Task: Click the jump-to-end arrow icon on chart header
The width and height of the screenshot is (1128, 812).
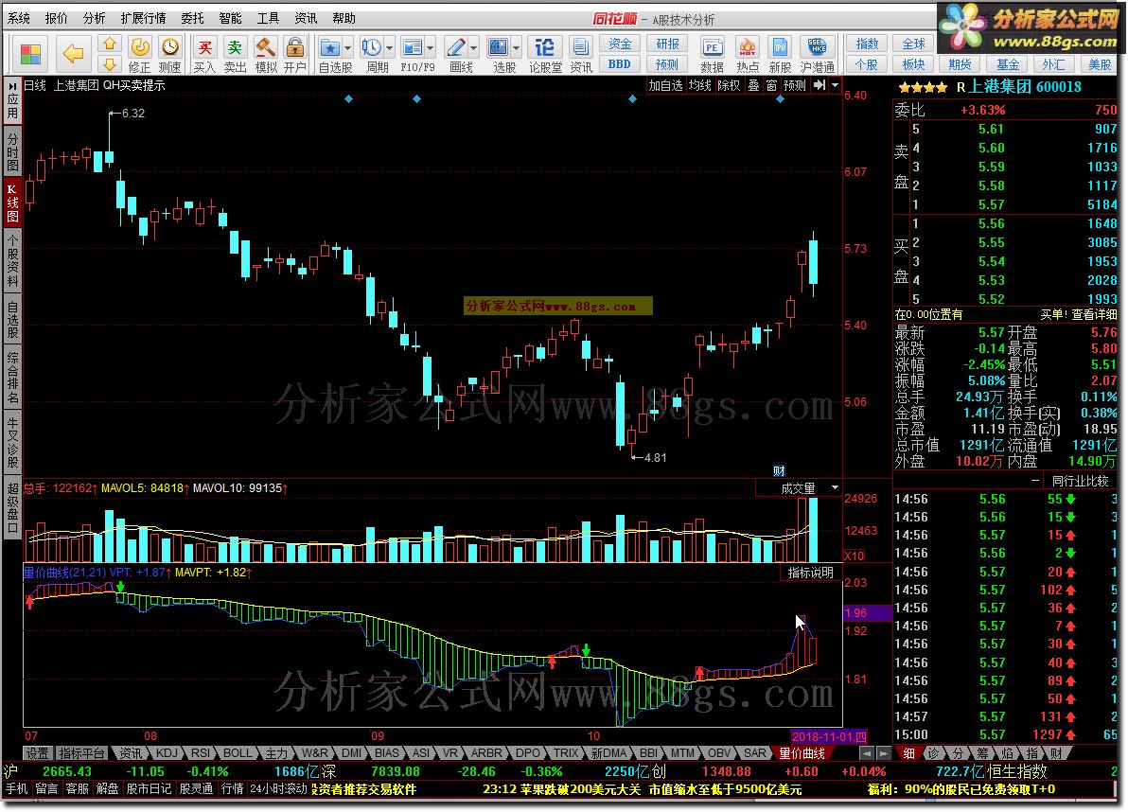Action: (820, 85)
